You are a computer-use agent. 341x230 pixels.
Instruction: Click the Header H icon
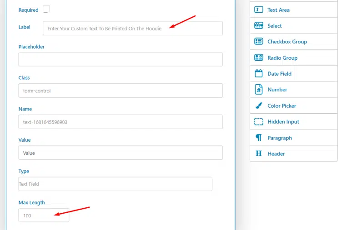click(x=259, y=154)
